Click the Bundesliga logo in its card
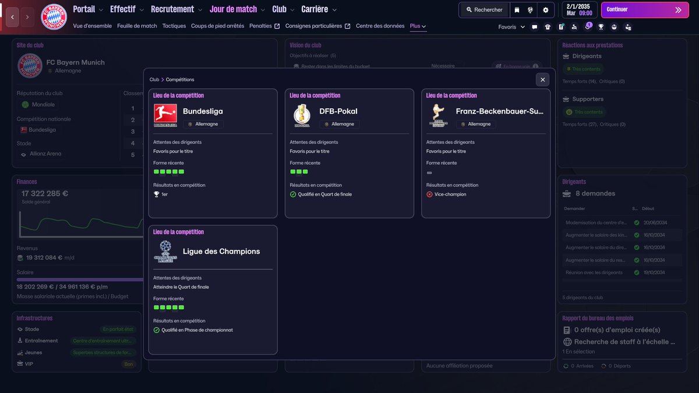This screenshot has height=393, width=699. (x=165, y=115)
